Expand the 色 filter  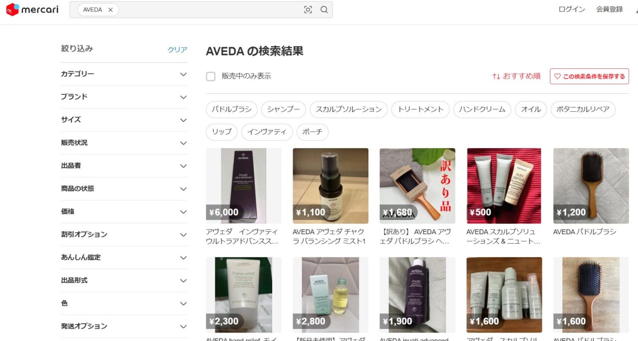point(124,303)
